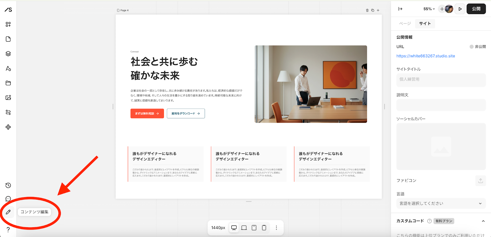491x237 pixels.
Task: Click the 公開 publish button
Action: pyautogui.click(x=476, y=9)
